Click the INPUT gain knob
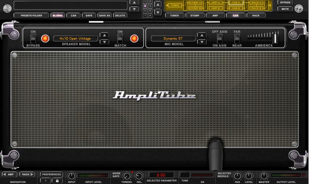 (72, 176)
